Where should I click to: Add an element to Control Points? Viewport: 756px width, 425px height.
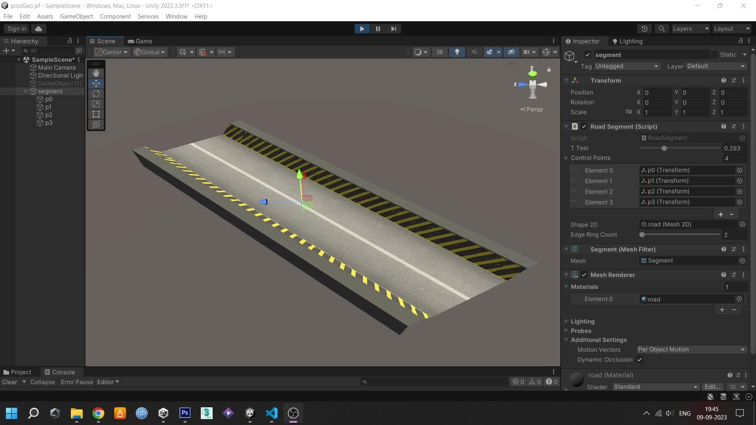721,214
